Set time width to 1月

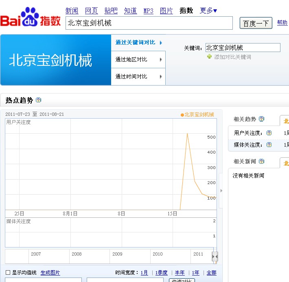pyautogui.click(x=144, y=272)
